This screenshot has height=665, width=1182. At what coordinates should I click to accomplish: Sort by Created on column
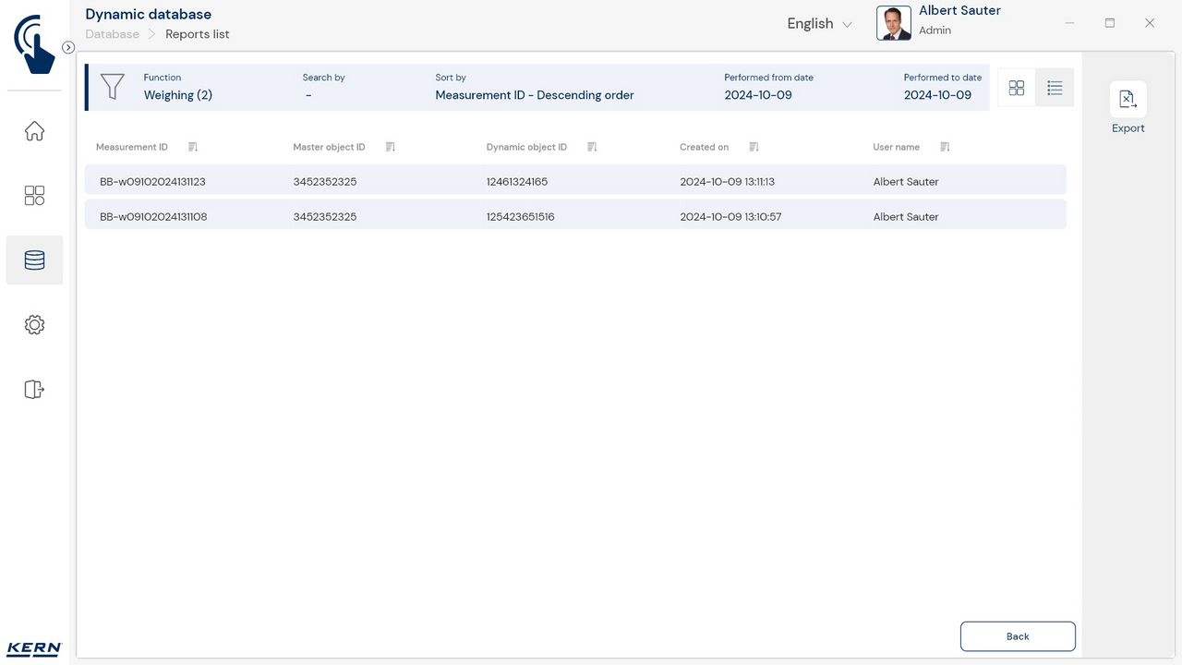pyautogui.click(x=754, y=147)
